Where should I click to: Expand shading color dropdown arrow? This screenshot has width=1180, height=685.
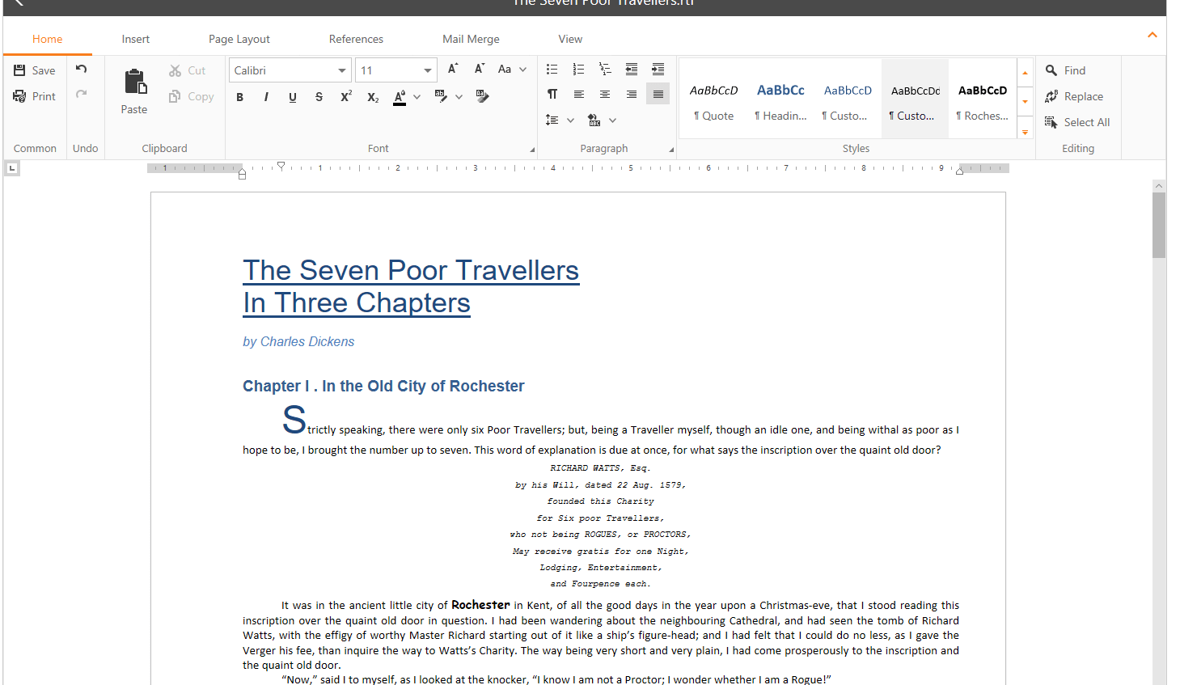pyautogui.click(x=612, y=120)
